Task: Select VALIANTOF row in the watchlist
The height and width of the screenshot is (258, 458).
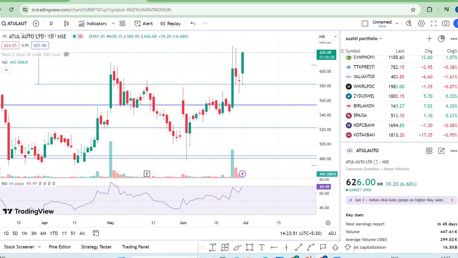Action: coord(400,76)
